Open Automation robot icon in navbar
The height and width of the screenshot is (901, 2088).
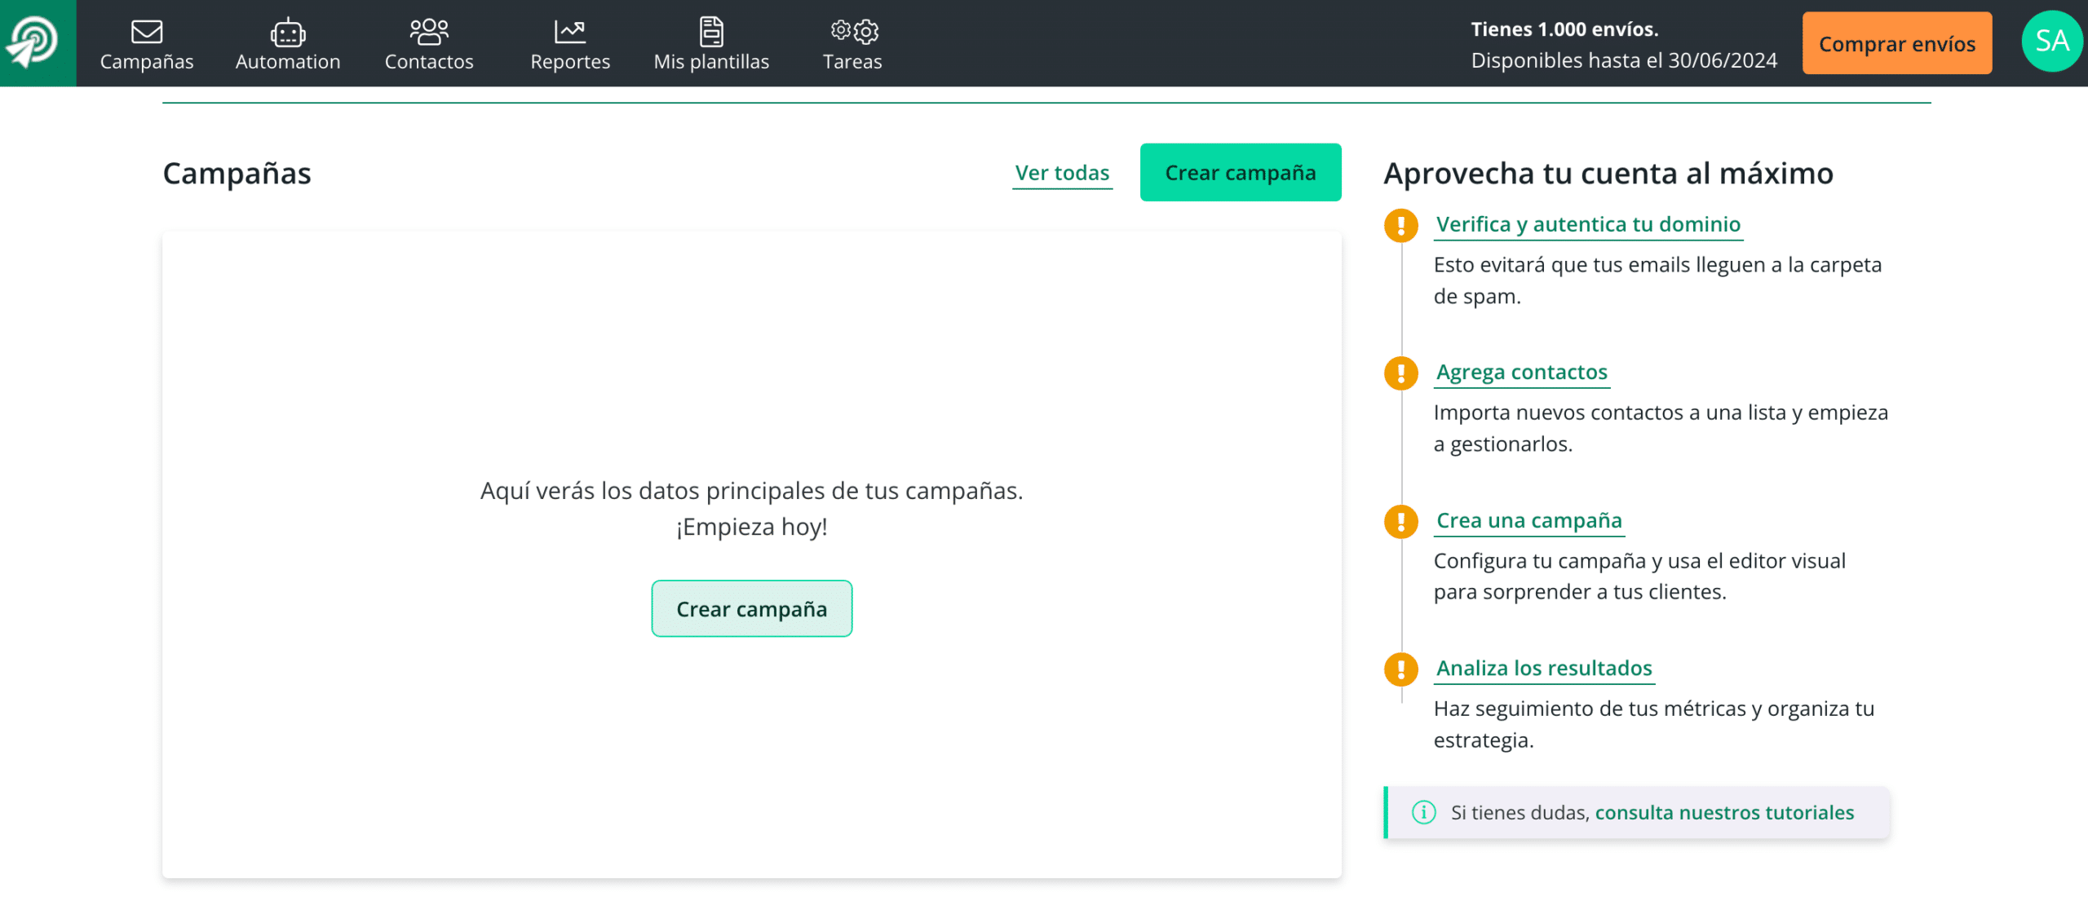click(x=287, y=32)
